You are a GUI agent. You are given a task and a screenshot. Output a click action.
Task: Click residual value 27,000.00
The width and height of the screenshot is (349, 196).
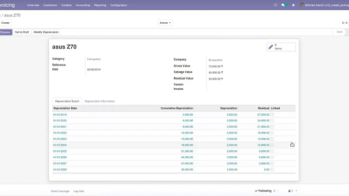[x=263, y=114]
